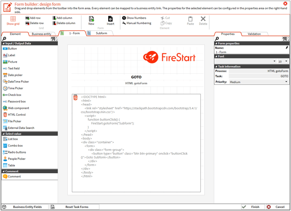Select the Text field element
The height and width of the screenshot is (211, 291).
click(x=11, y=68)
